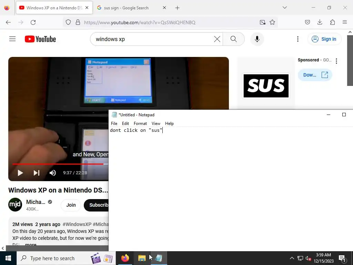353x265 pixels.
Task: Open the clapperboard icon on the taskbar
Action: point(96,258)
